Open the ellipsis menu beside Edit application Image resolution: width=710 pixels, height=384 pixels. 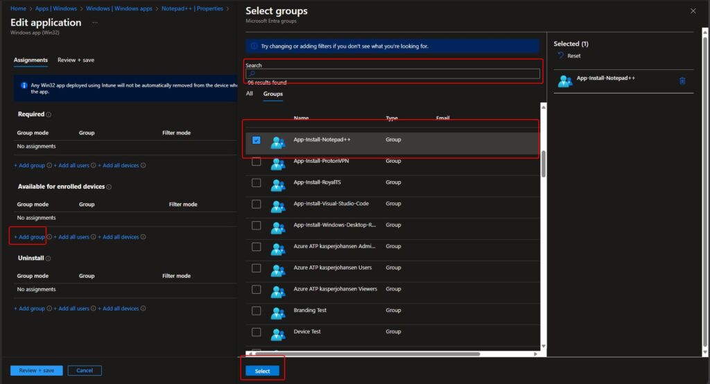(95, 23)
